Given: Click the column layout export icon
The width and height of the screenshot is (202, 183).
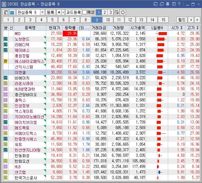Looking at the screenshot, I should point(116,13).
